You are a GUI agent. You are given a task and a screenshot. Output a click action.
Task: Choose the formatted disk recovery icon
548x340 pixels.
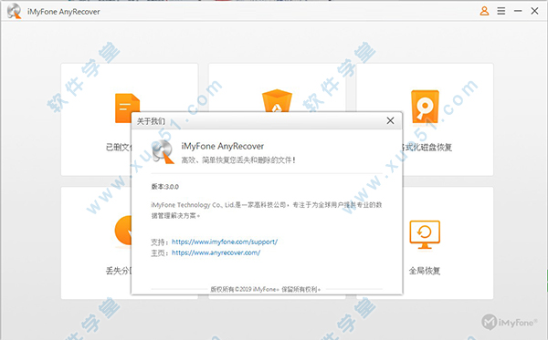tap(425, 107)
